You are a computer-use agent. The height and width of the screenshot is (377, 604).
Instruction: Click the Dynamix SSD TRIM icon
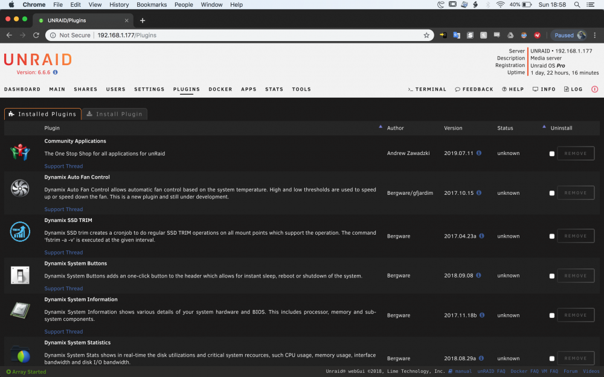pyautogui.click(x=20, y=232)
